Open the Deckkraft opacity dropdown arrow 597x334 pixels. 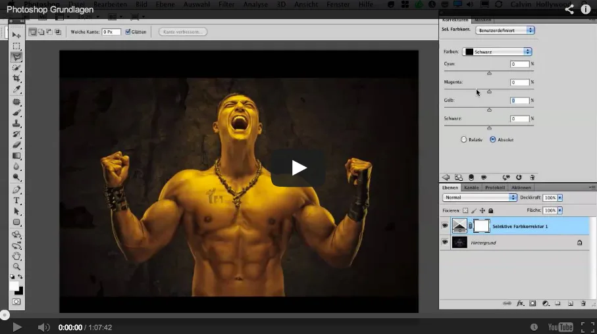tap(560, 198)
